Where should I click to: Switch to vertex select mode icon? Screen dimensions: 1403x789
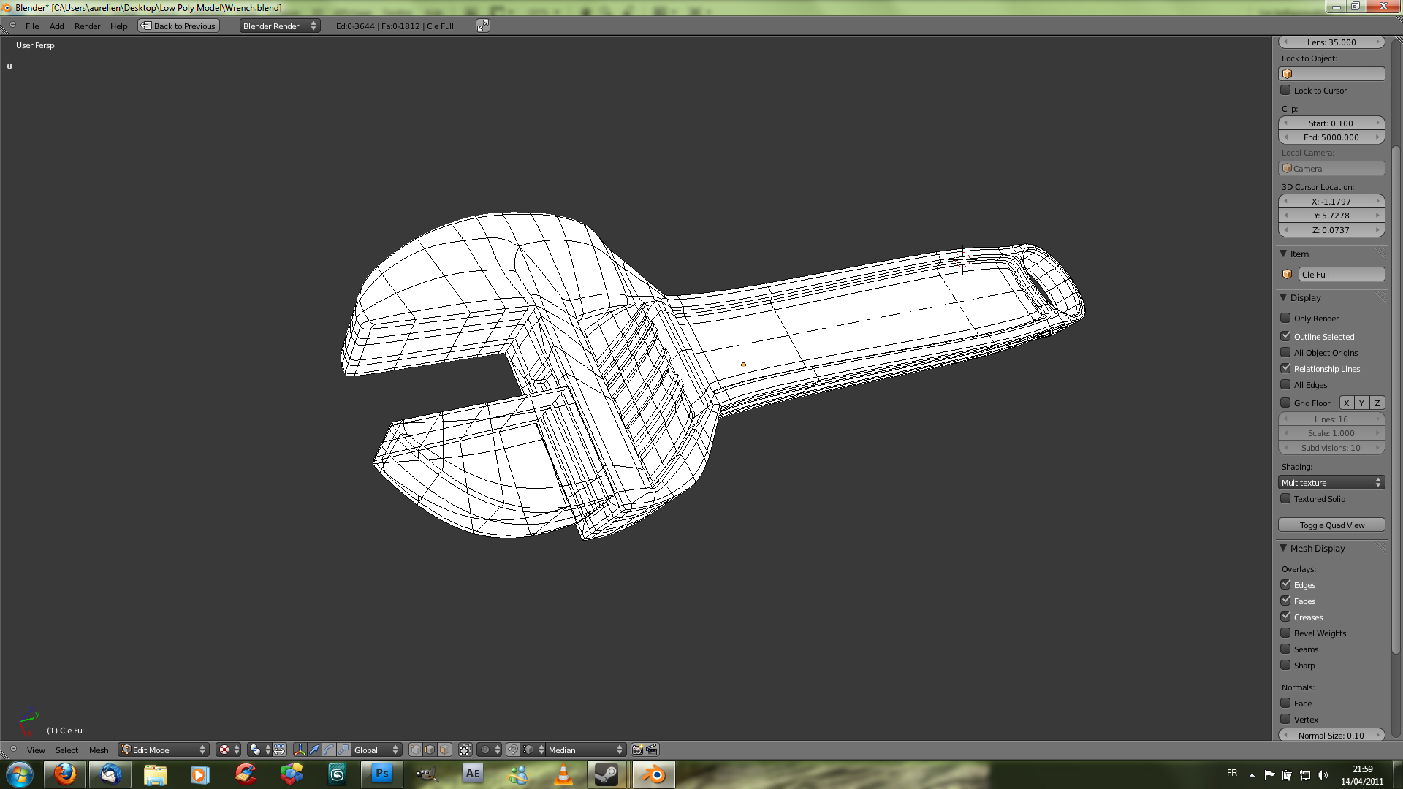416,750
